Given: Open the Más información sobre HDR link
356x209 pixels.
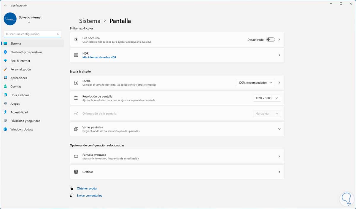Looking at the screenshot, I should click(99, 57).
